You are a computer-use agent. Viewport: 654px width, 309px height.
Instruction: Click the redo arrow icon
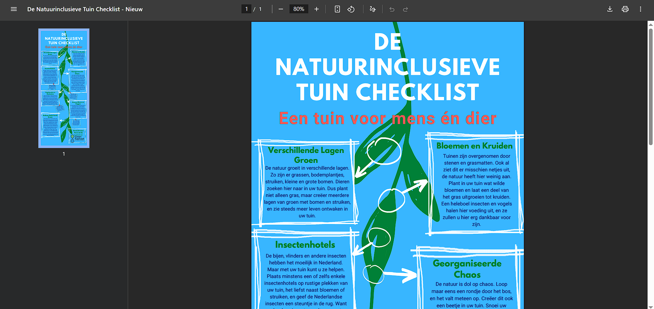(405, 9)
